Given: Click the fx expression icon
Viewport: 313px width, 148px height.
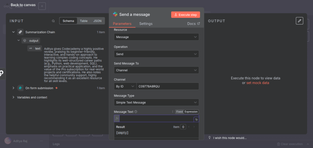Looking at the screenshot, I should click(x=117, y=118).
